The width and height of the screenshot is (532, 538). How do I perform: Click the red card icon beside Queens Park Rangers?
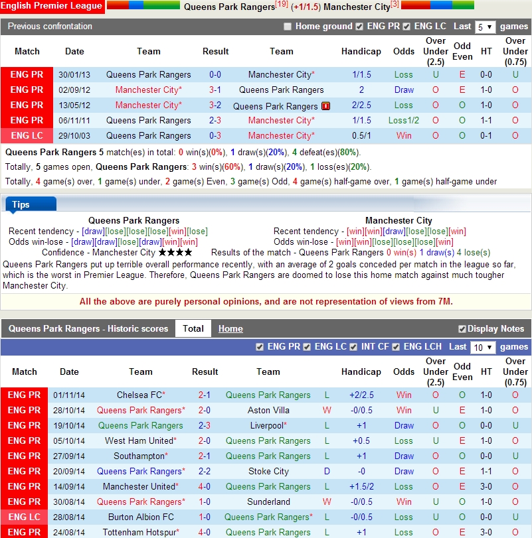325,106
